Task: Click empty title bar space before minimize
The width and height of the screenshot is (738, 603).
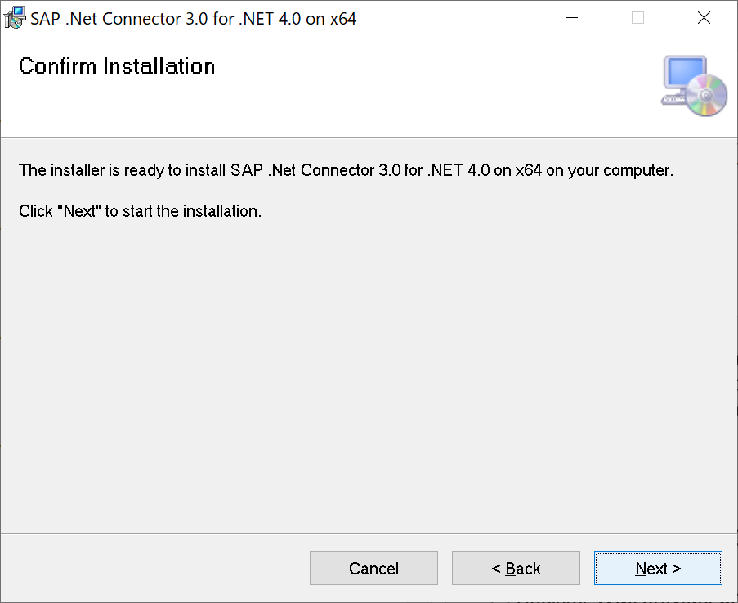Action: [458, 18]
